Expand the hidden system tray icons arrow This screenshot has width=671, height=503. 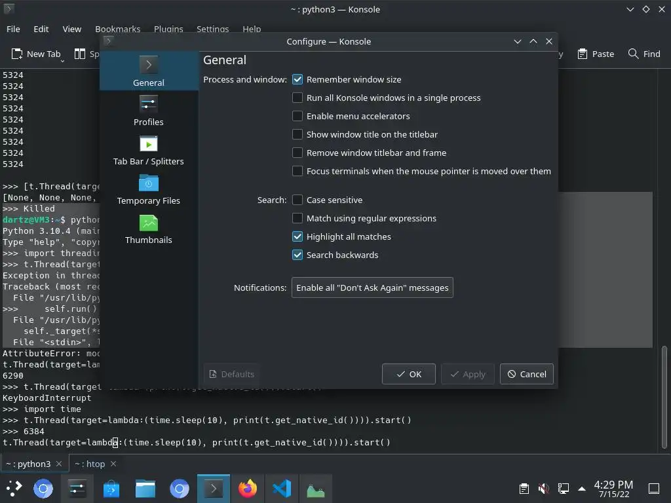click(x=582, y=489)
